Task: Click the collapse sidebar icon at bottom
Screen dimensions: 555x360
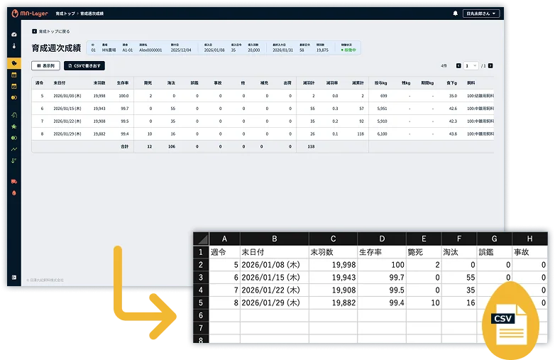Action: [x=14, y=278]
